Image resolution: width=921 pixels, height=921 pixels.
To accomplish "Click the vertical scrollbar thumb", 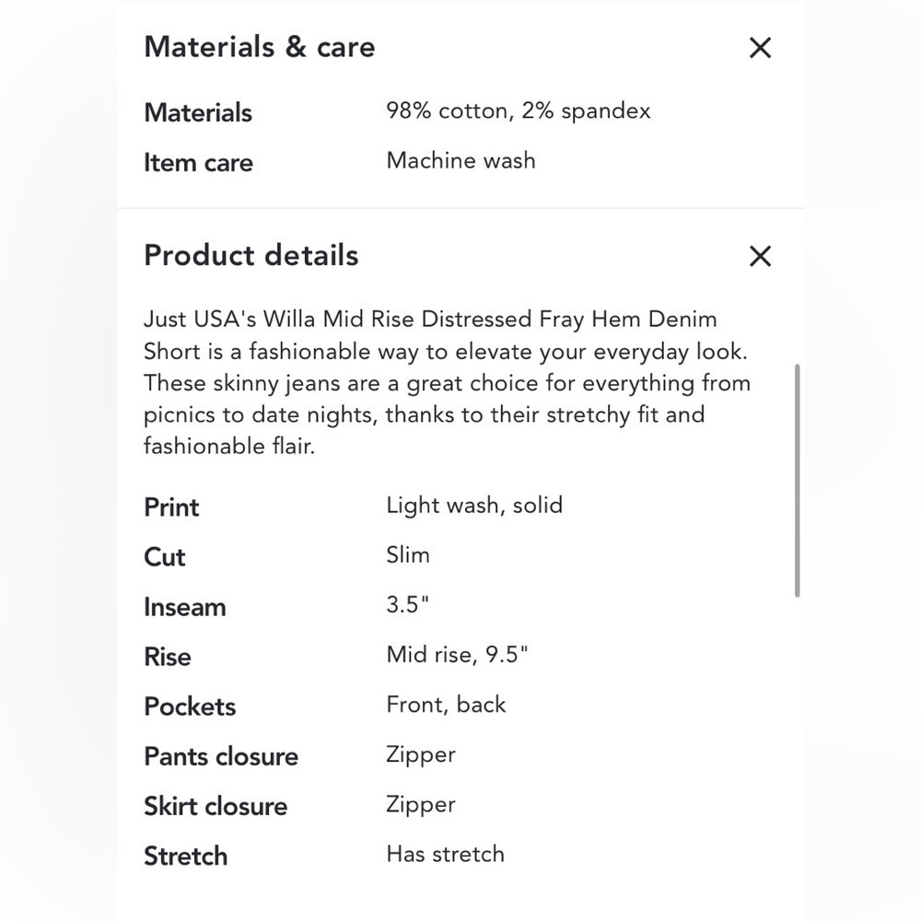I will pyautogui.click(x=797, y=480).
